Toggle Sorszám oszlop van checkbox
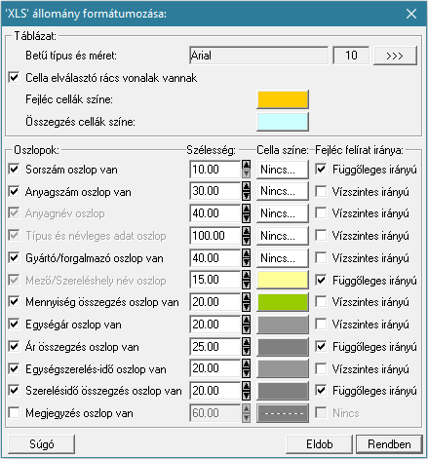The image size is (428, 459). click(14, 170)
